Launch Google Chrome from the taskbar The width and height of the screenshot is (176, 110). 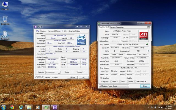(12, 107)
